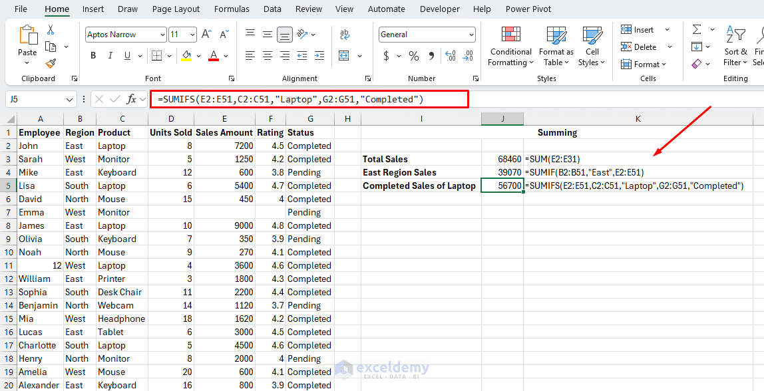Toggle Italic formatting

(x=110, y=56)
